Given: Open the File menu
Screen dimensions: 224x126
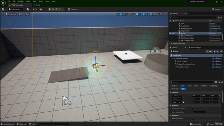Looking at the screenshot, I should pos(9,1).
